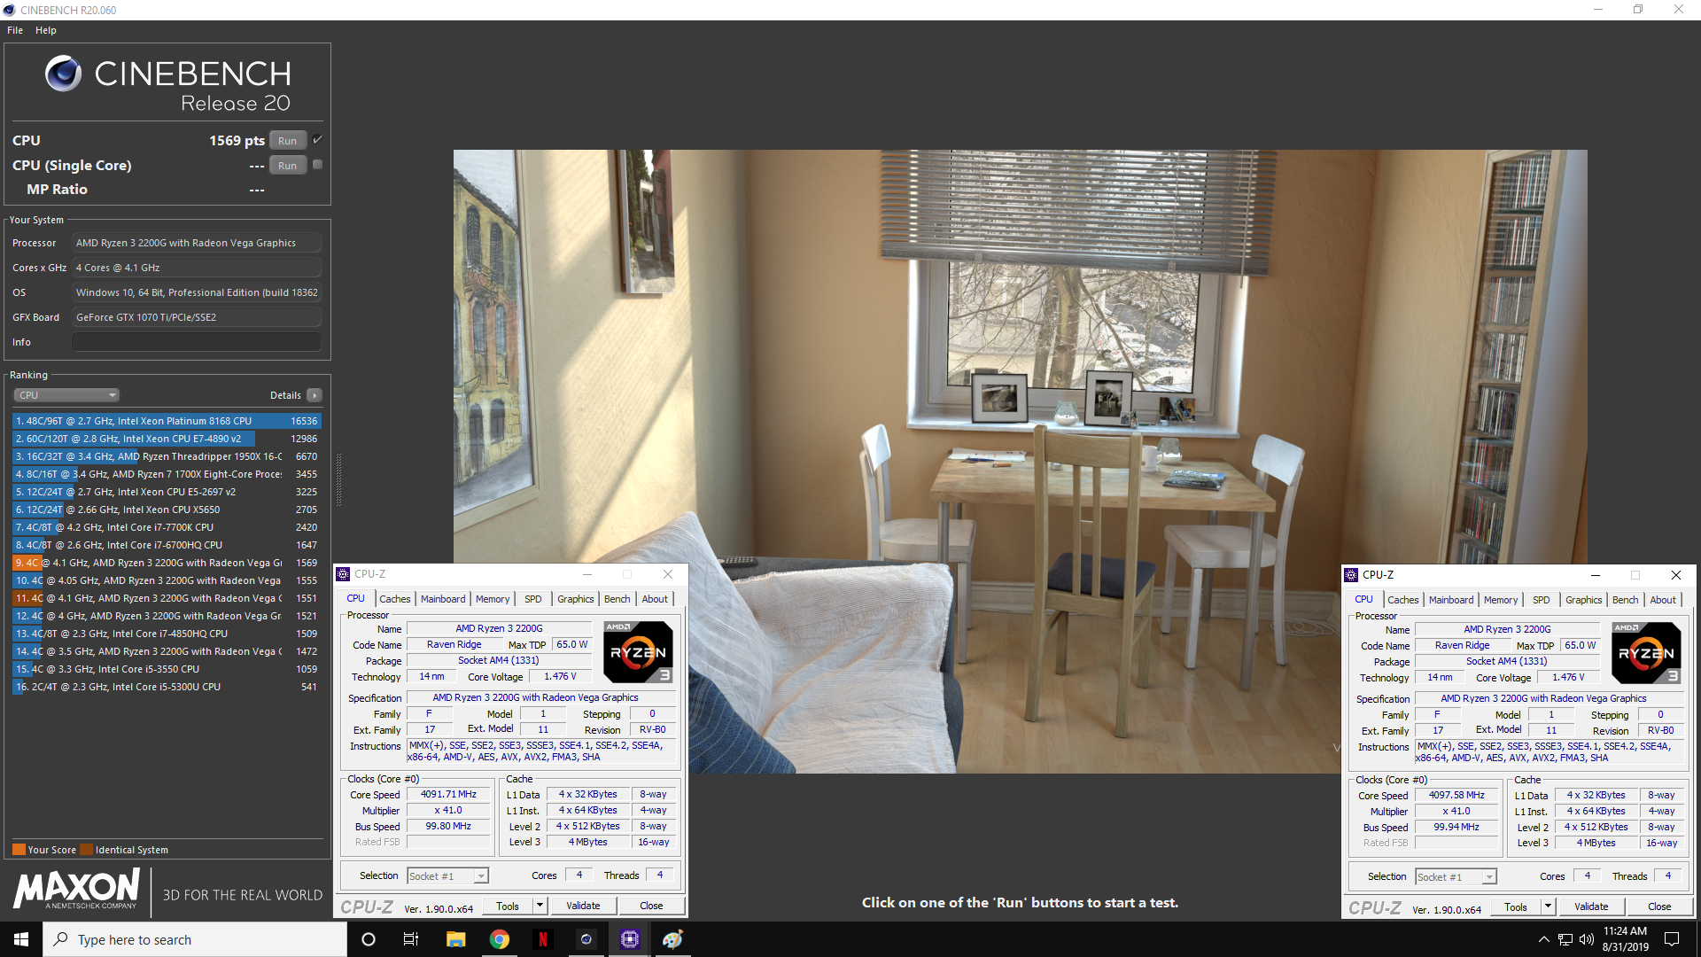The width and height of the screenshot is (1701, 957).
Task: Launch Google Chrome from the taskbar
Action: tap(500, 939)
